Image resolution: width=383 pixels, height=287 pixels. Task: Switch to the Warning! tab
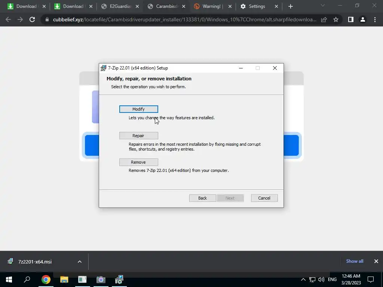(x=211, y=6)
